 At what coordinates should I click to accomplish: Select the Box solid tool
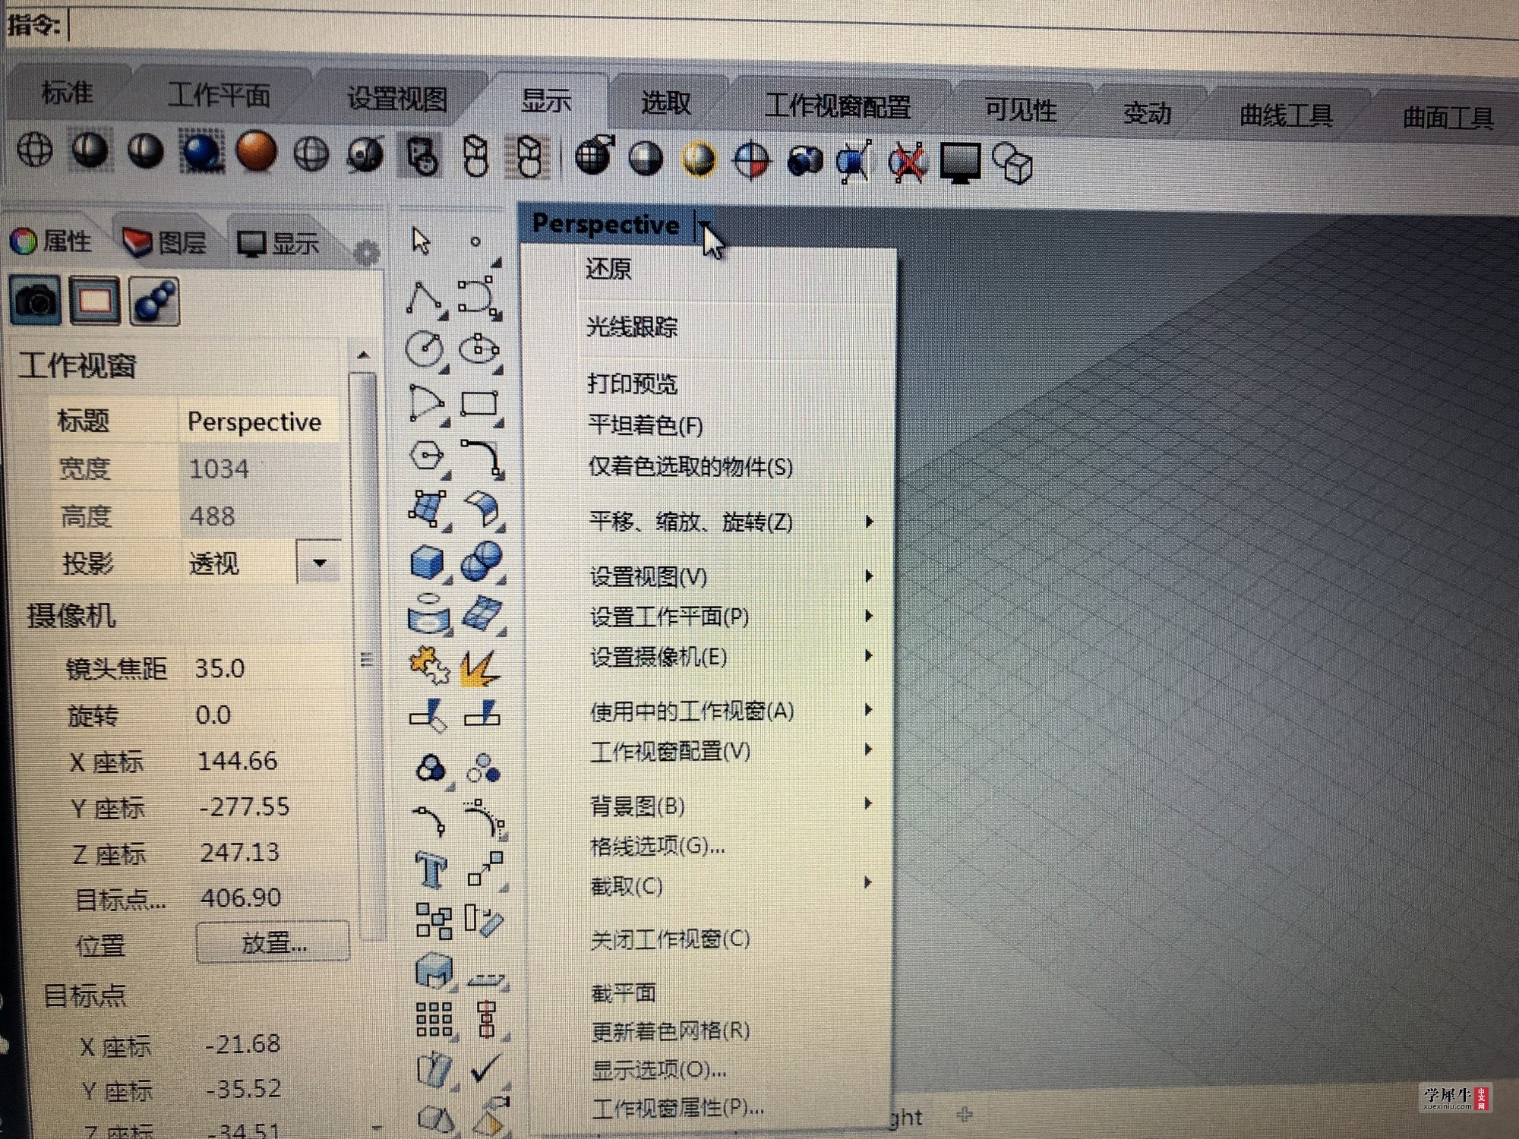tap(428, 563)
